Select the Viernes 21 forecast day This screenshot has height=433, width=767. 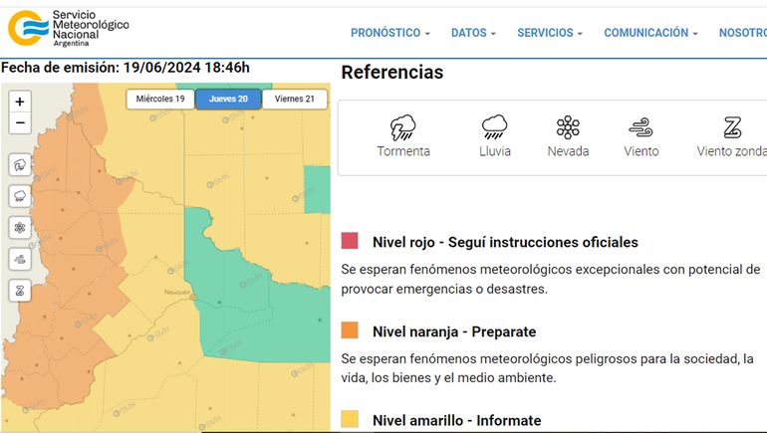click(295, 99)
